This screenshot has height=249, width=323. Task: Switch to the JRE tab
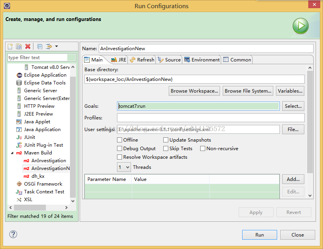[119, 60]
